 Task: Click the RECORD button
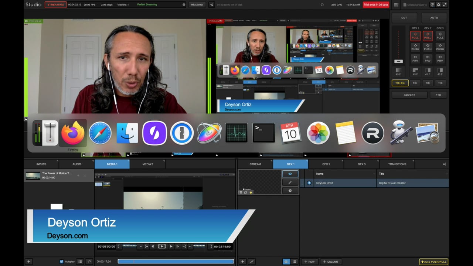point(197,5)
